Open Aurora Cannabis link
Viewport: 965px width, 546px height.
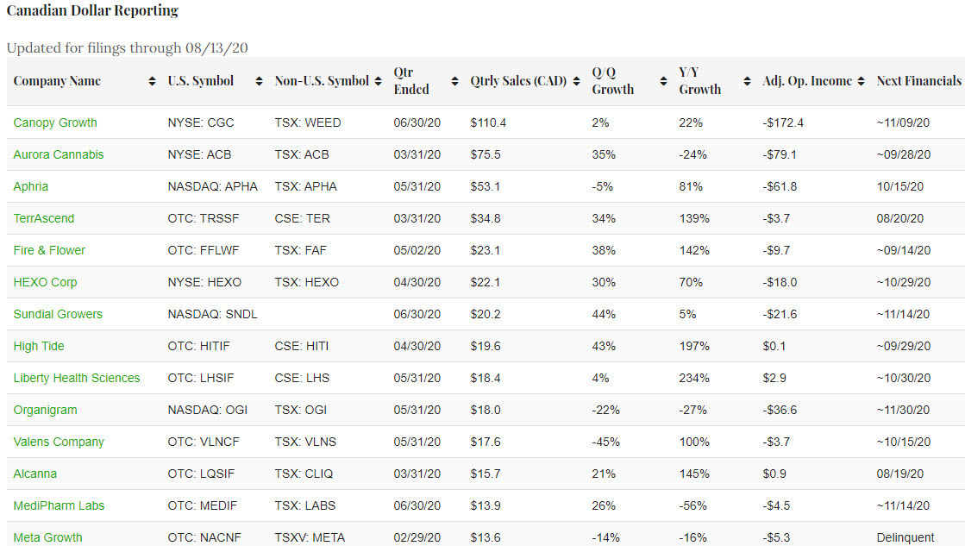click(x=59, y=154)
